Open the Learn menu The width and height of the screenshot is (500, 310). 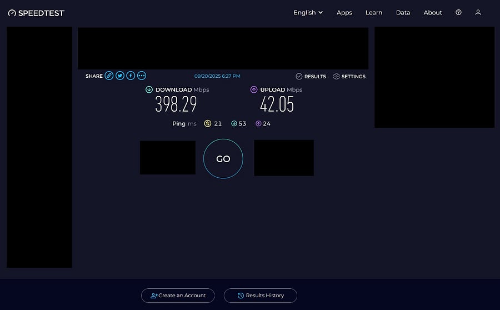374,12
